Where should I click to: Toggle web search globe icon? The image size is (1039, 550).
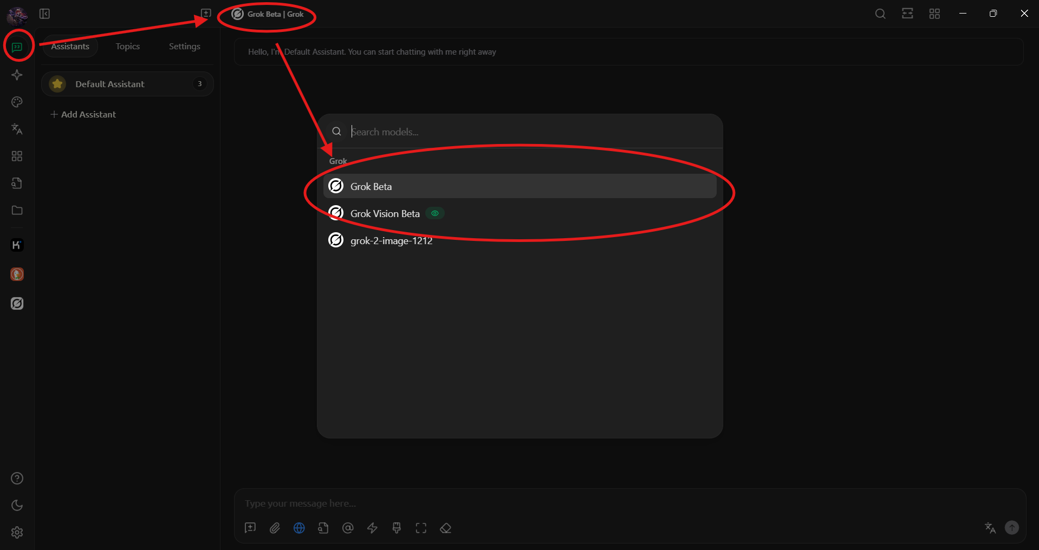(x=299, y=528)
